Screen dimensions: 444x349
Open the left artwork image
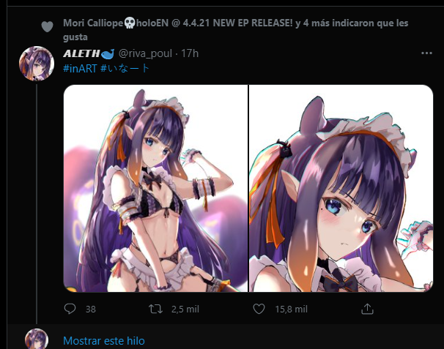[x=155, y=188]
